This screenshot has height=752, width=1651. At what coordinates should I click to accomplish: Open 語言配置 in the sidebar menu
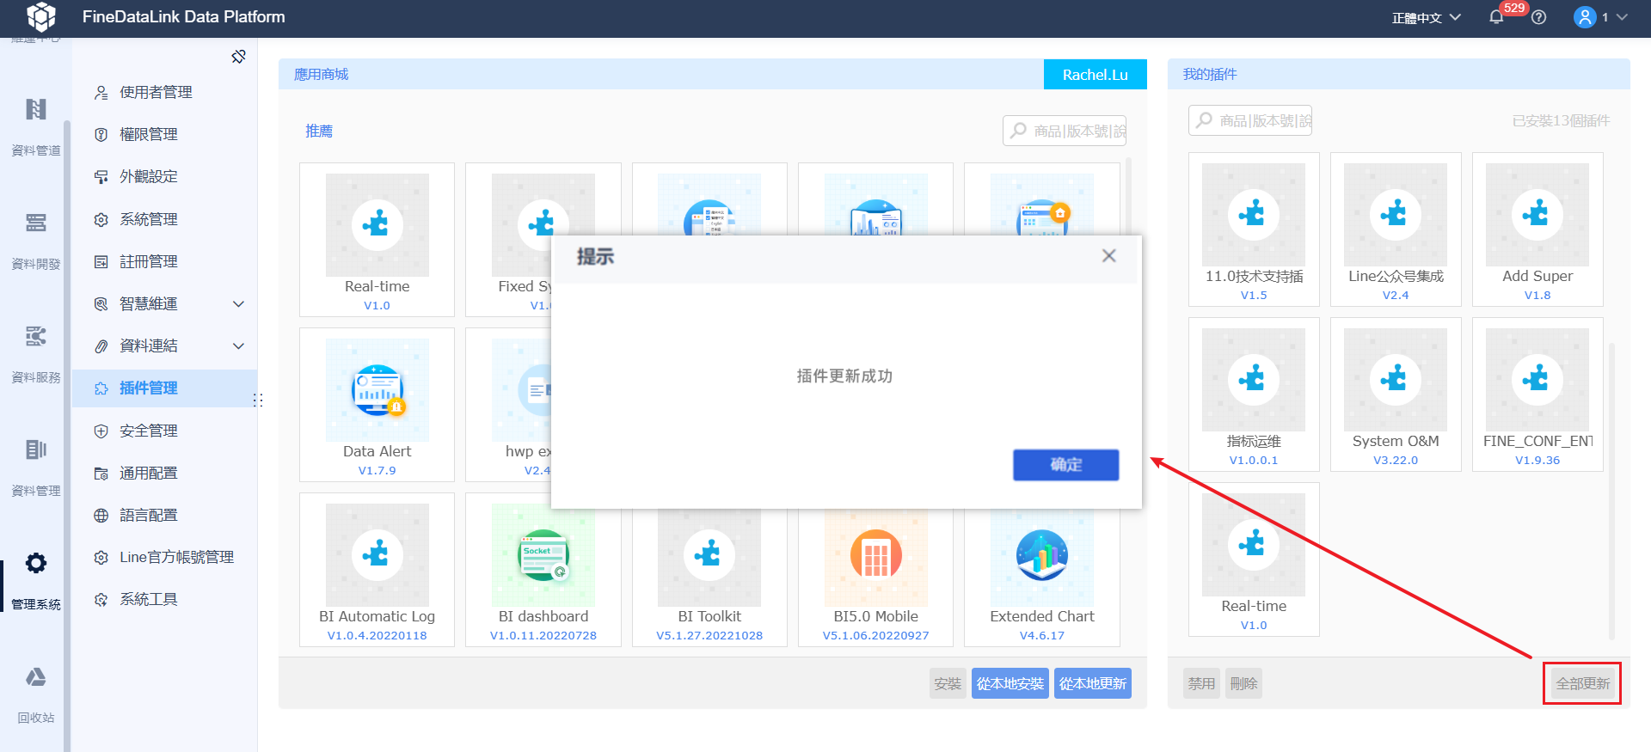pyautogui.click(x=164, y=515)
